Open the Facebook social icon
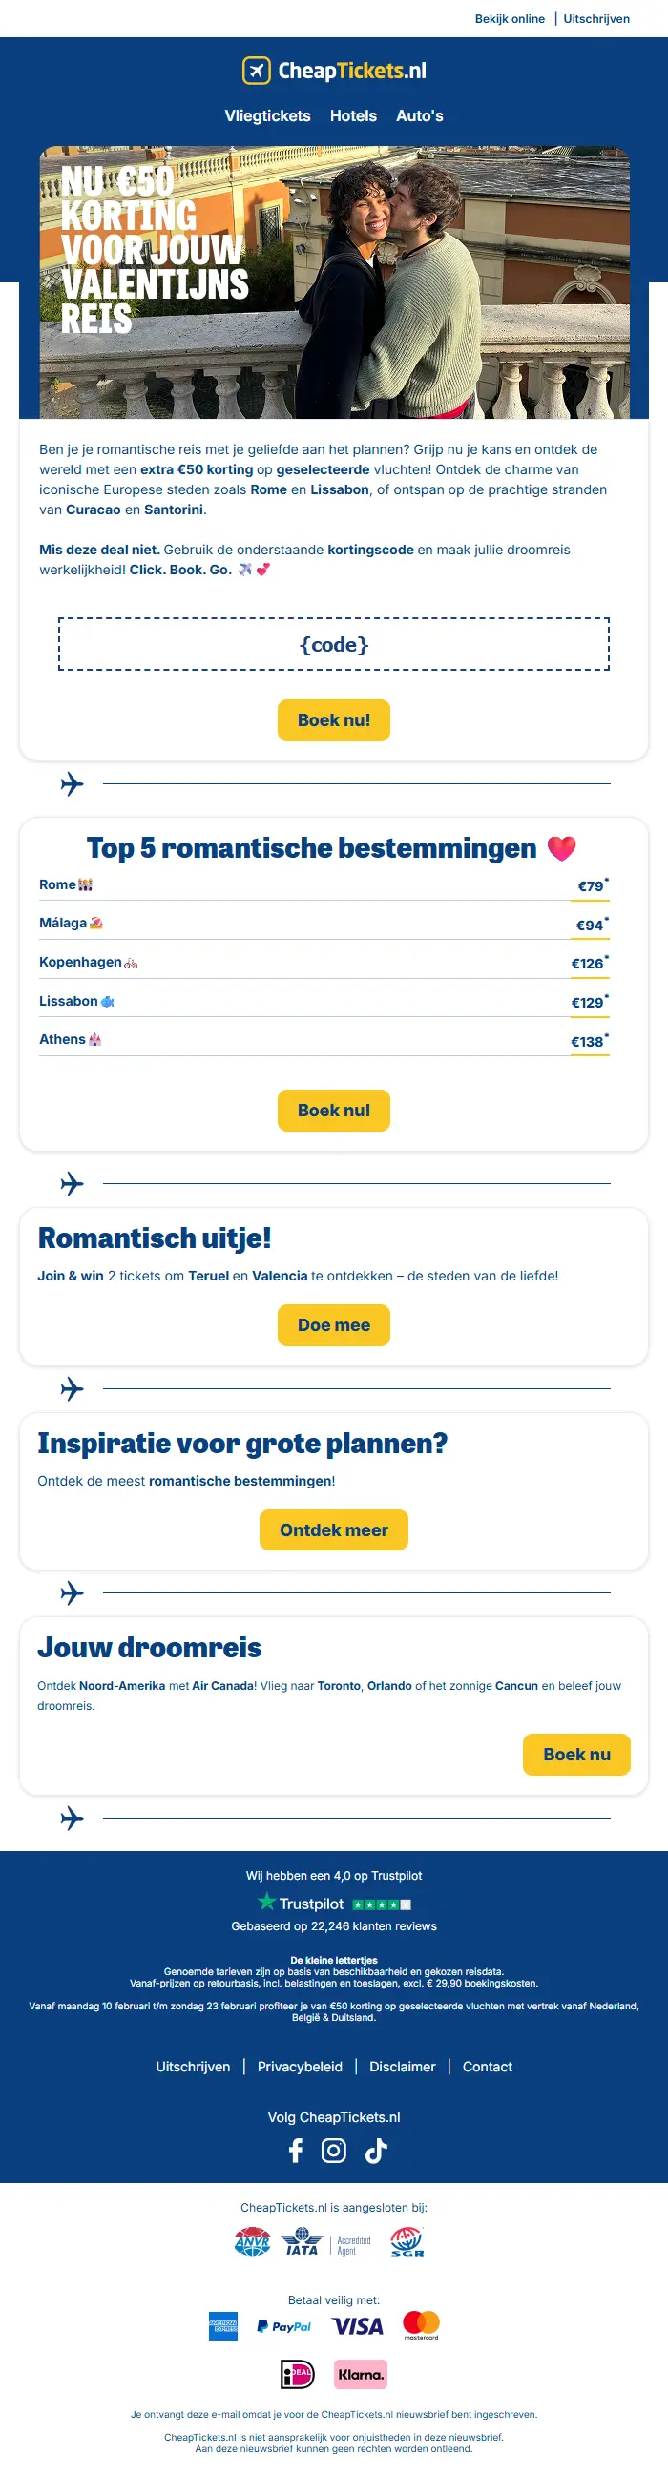This screenshot has width=668, height=2476. [296, 2150]
